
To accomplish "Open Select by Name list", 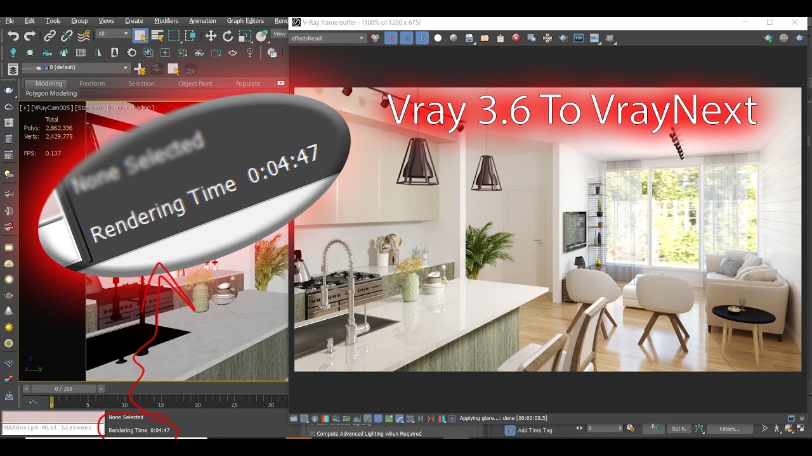I will click(x=157, y=35).
